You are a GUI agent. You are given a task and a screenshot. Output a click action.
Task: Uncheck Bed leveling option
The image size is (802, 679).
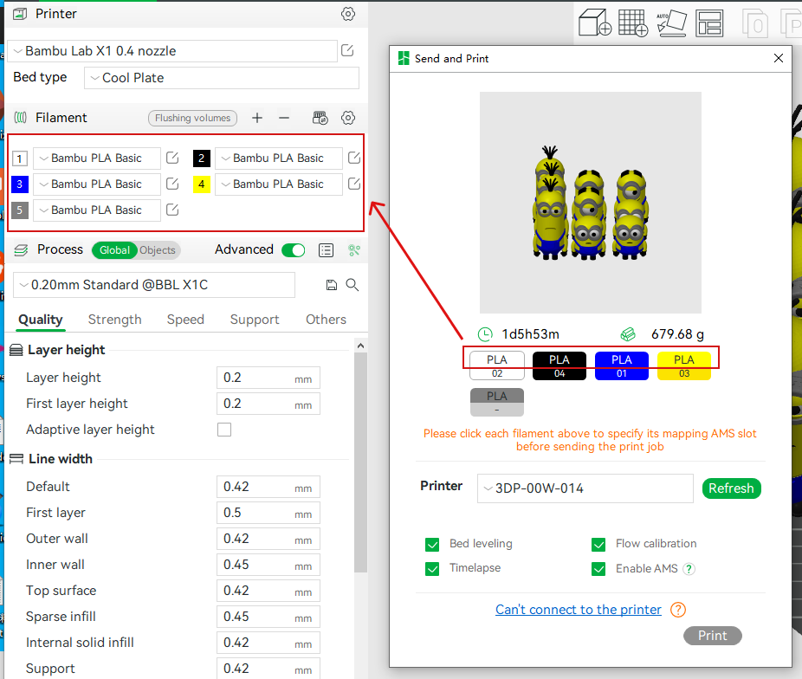pyautogui.click(x=432, y=544)
